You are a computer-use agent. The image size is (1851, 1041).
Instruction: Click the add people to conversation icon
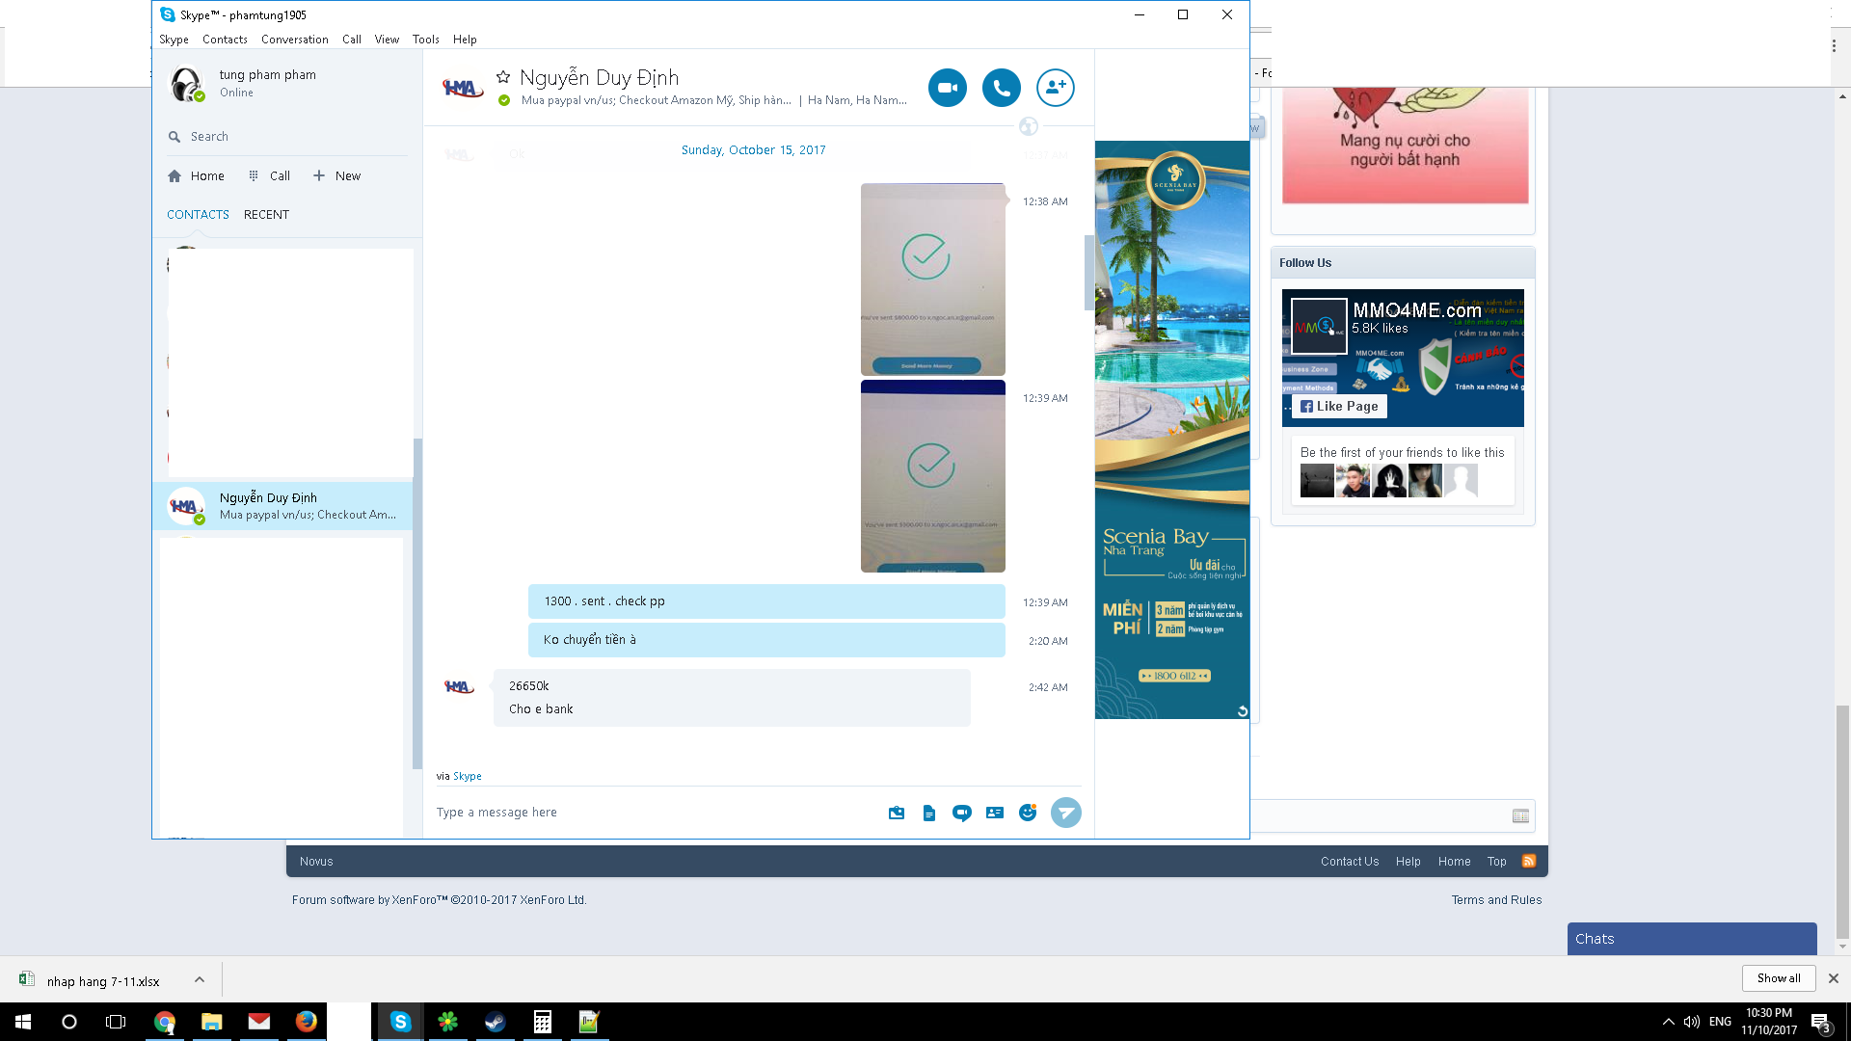pos(1055,88)
